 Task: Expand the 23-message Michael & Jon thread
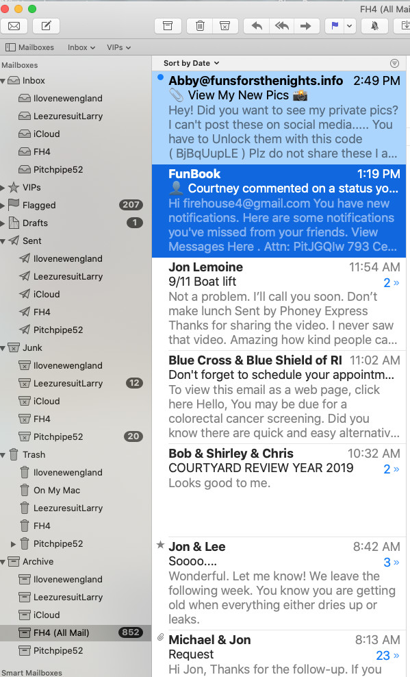pyautogui.click(x=388, y=655)
